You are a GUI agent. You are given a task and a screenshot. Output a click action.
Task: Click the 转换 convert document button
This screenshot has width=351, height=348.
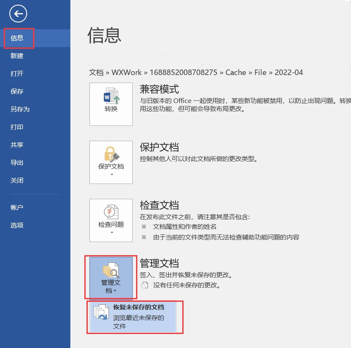click(x=111, y=104)
